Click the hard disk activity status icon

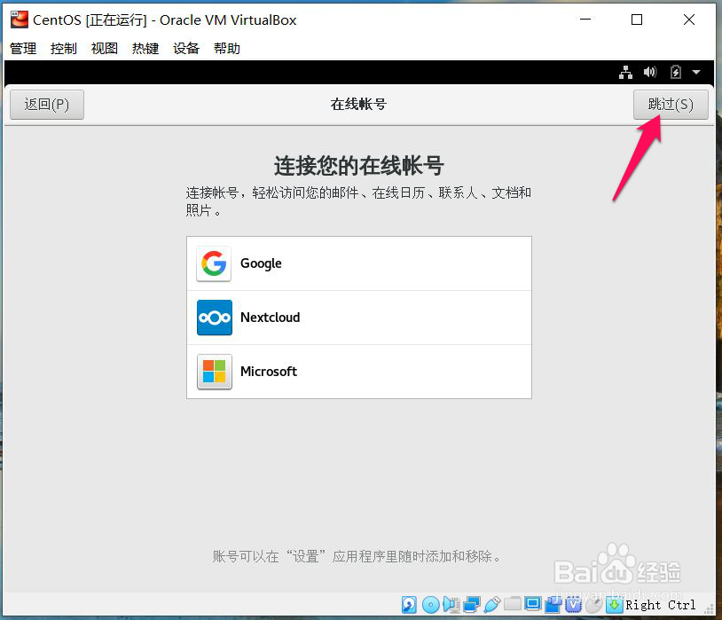(409, 605)
